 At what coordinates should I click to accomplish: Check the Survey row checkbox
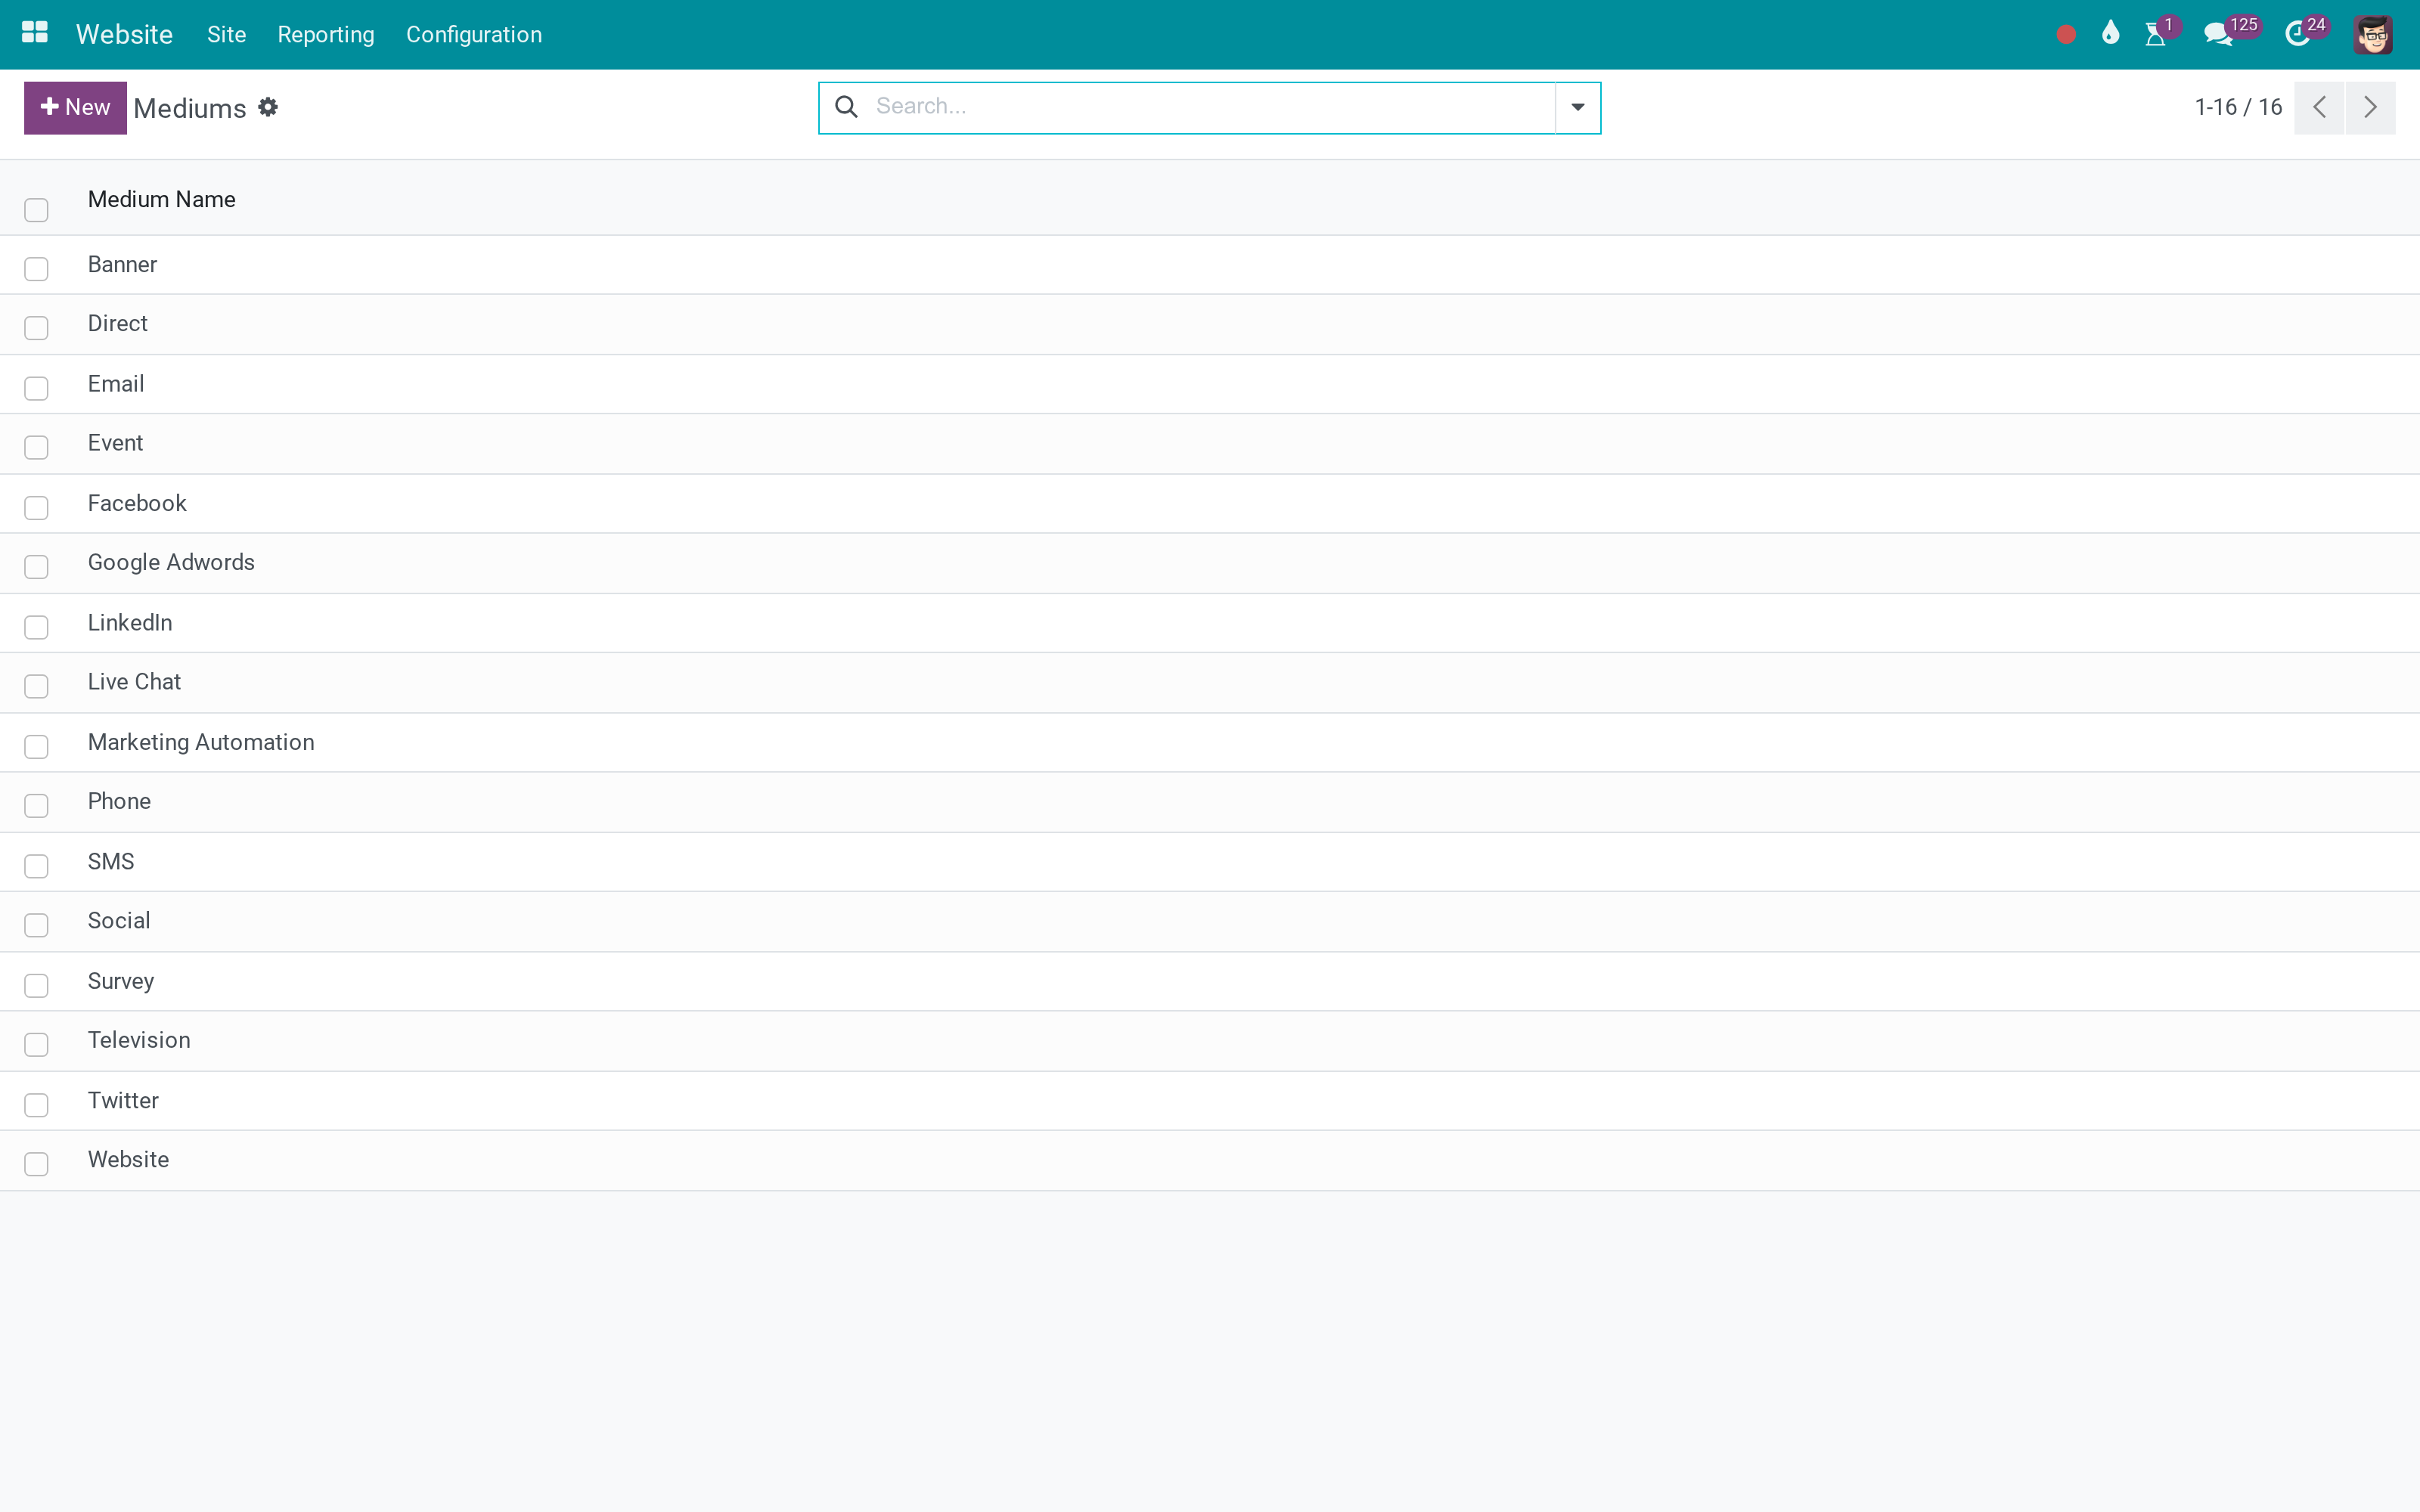[36, 986]
